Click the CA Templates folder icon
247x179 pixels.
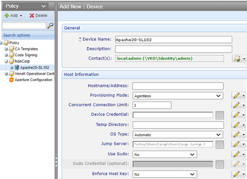12,49
